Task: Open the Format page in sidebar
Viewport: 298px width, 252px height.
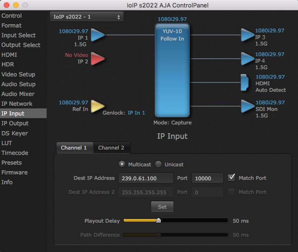Action: (23, 26)
